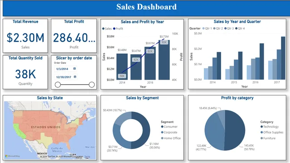The image size is (290, 163).
Task: Click the Sales by State chart title
Action: [x=50, y=98]
